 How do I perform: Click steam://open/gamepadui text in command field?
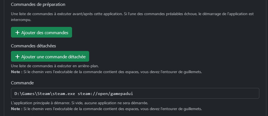[107, 93]
